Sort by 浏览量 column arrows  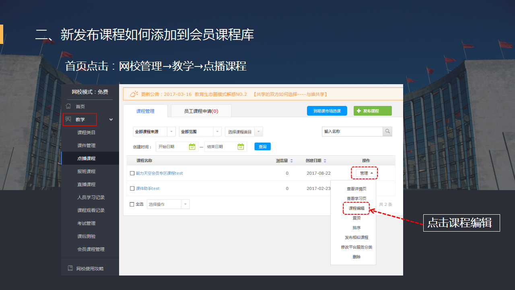click(x=292, y=161)
